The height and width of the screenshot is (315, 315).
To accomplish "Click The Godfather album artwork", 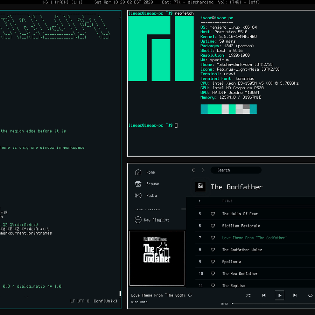I will pos(157,258).
